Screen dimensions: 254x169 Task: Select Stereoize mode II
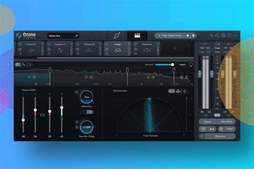click(90, 112)
